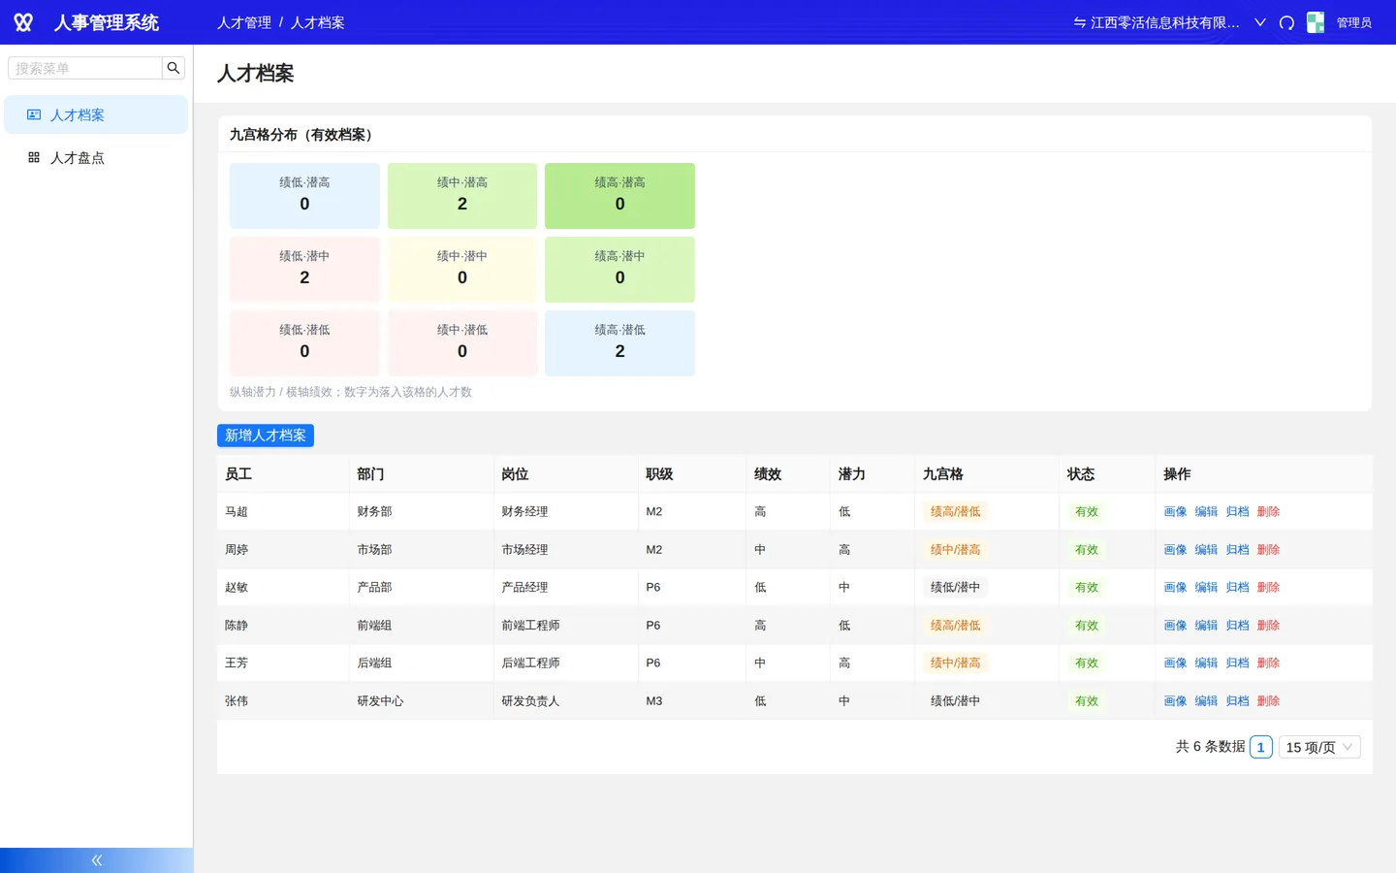Viewport: 1396px width, 873px height.
Task: Click the 绩高/潜低 tag for 马超
Action: tap(955, 512)
